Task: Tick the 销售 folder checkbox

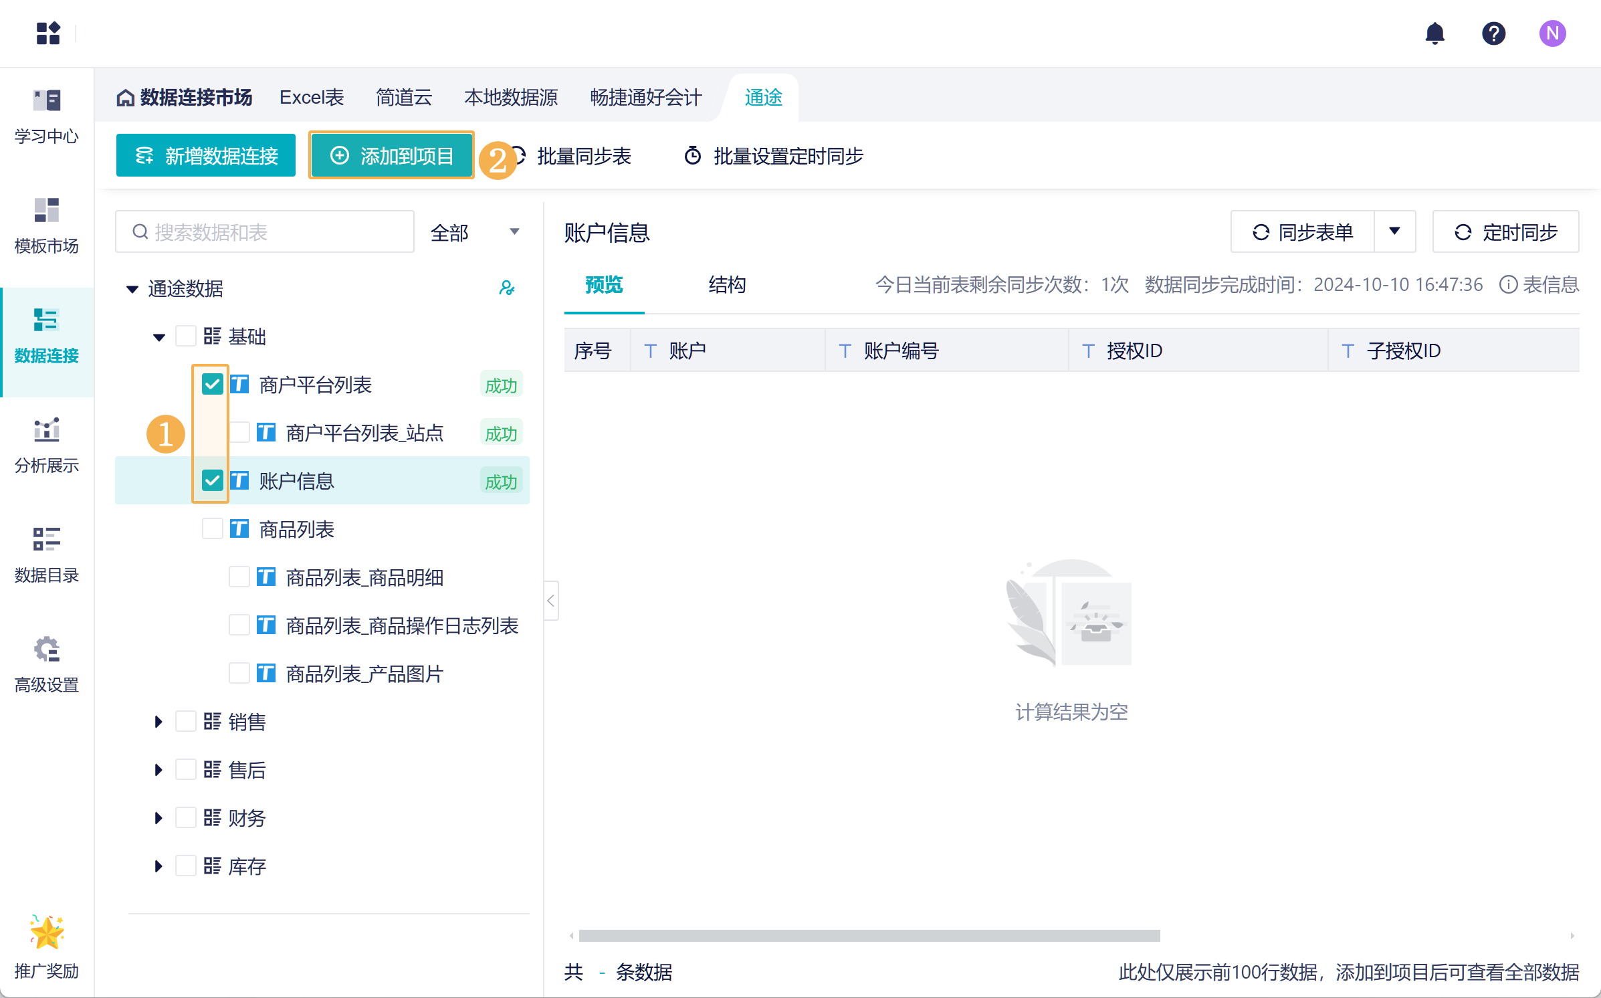Action: pyautogui.click(x=185, y=722)
